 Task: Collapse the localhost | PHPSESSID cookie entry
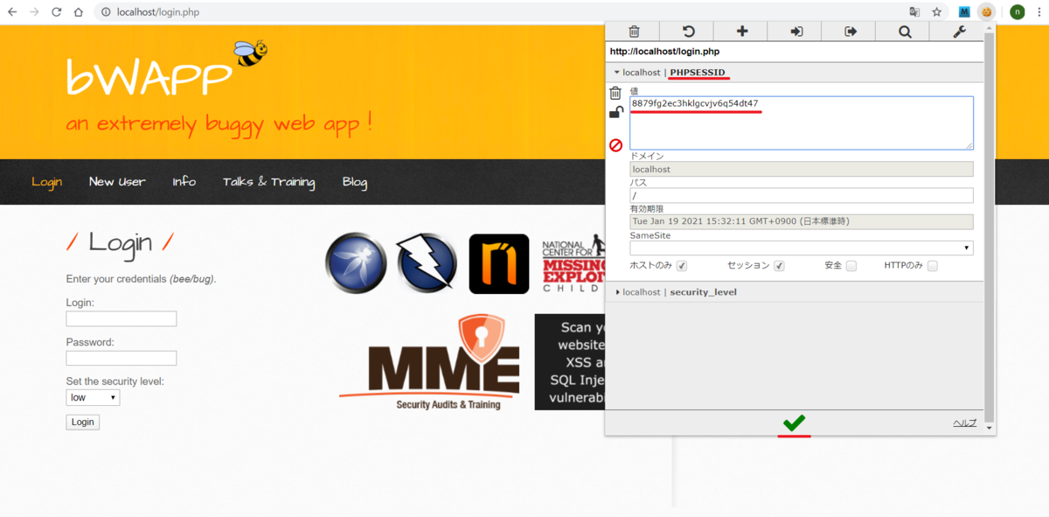click(795, 73)
